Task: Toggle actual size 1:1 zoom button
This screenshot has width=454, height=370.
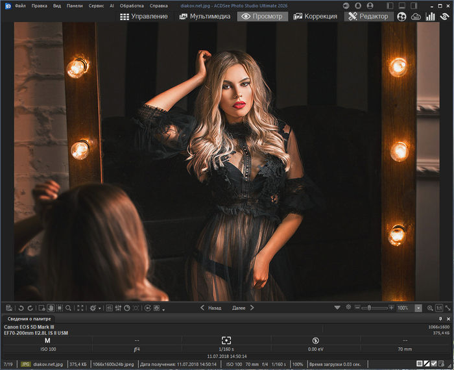Action: pyautogui.click(x=439, y=308)
